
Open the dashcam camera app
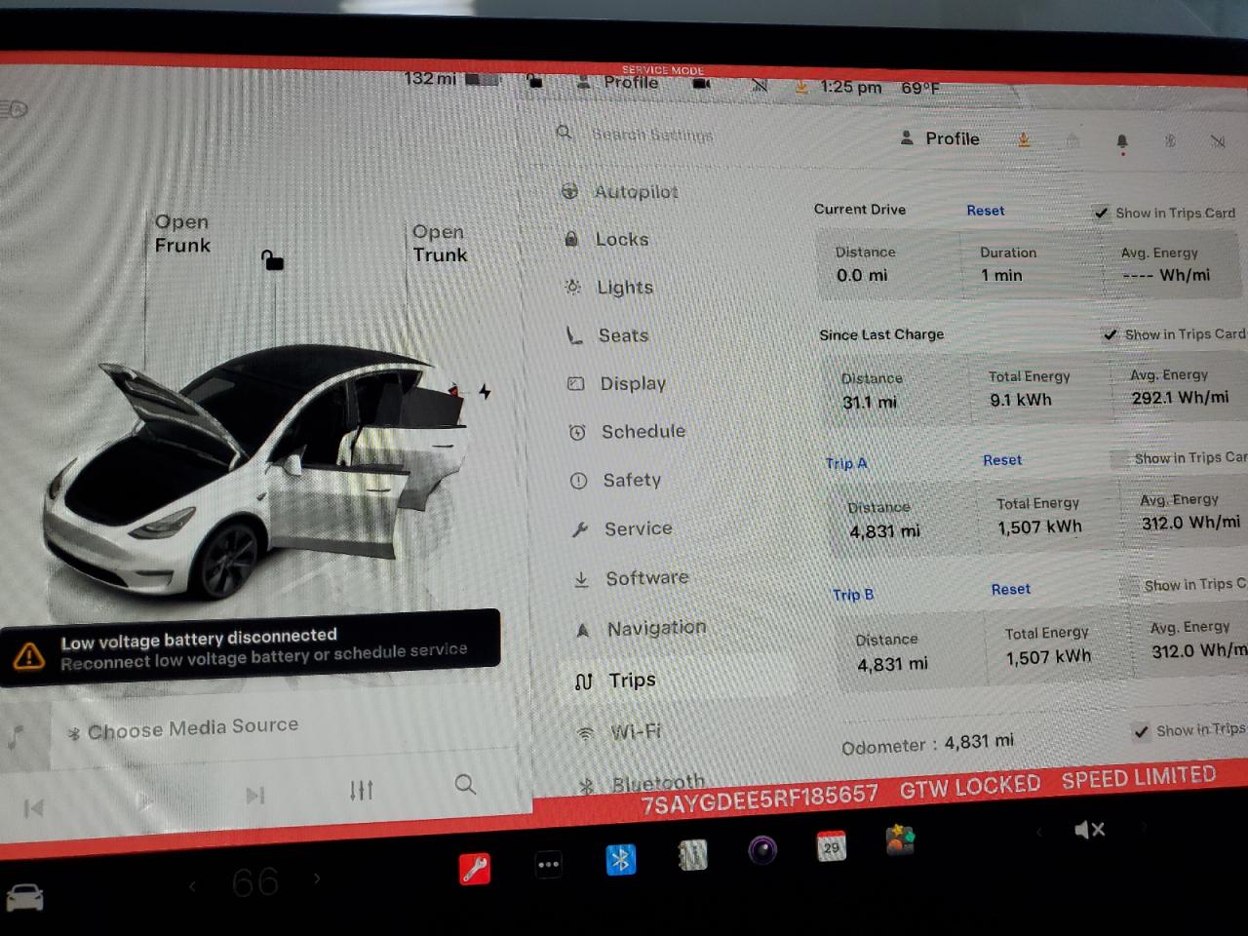click(762, 851)
